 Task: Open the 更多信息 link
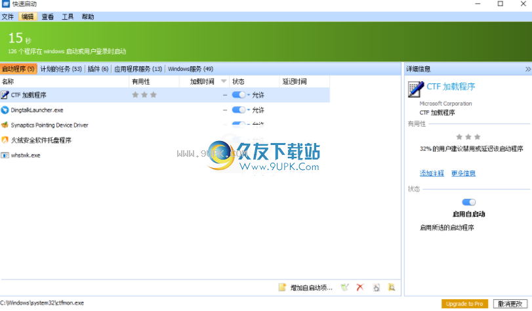(x=463, y=173)
